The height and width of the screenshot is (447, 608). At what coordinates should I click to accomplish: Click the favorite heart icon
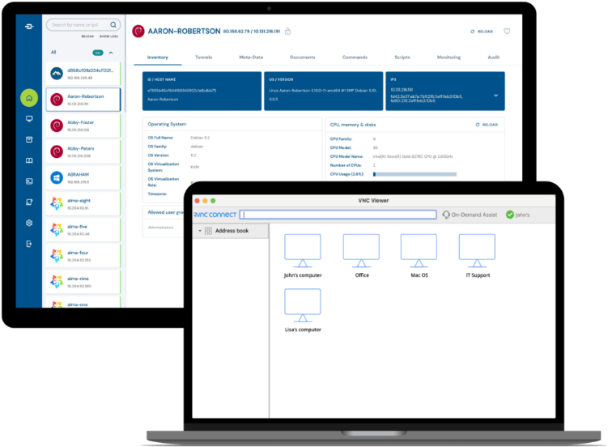[507, 32]
